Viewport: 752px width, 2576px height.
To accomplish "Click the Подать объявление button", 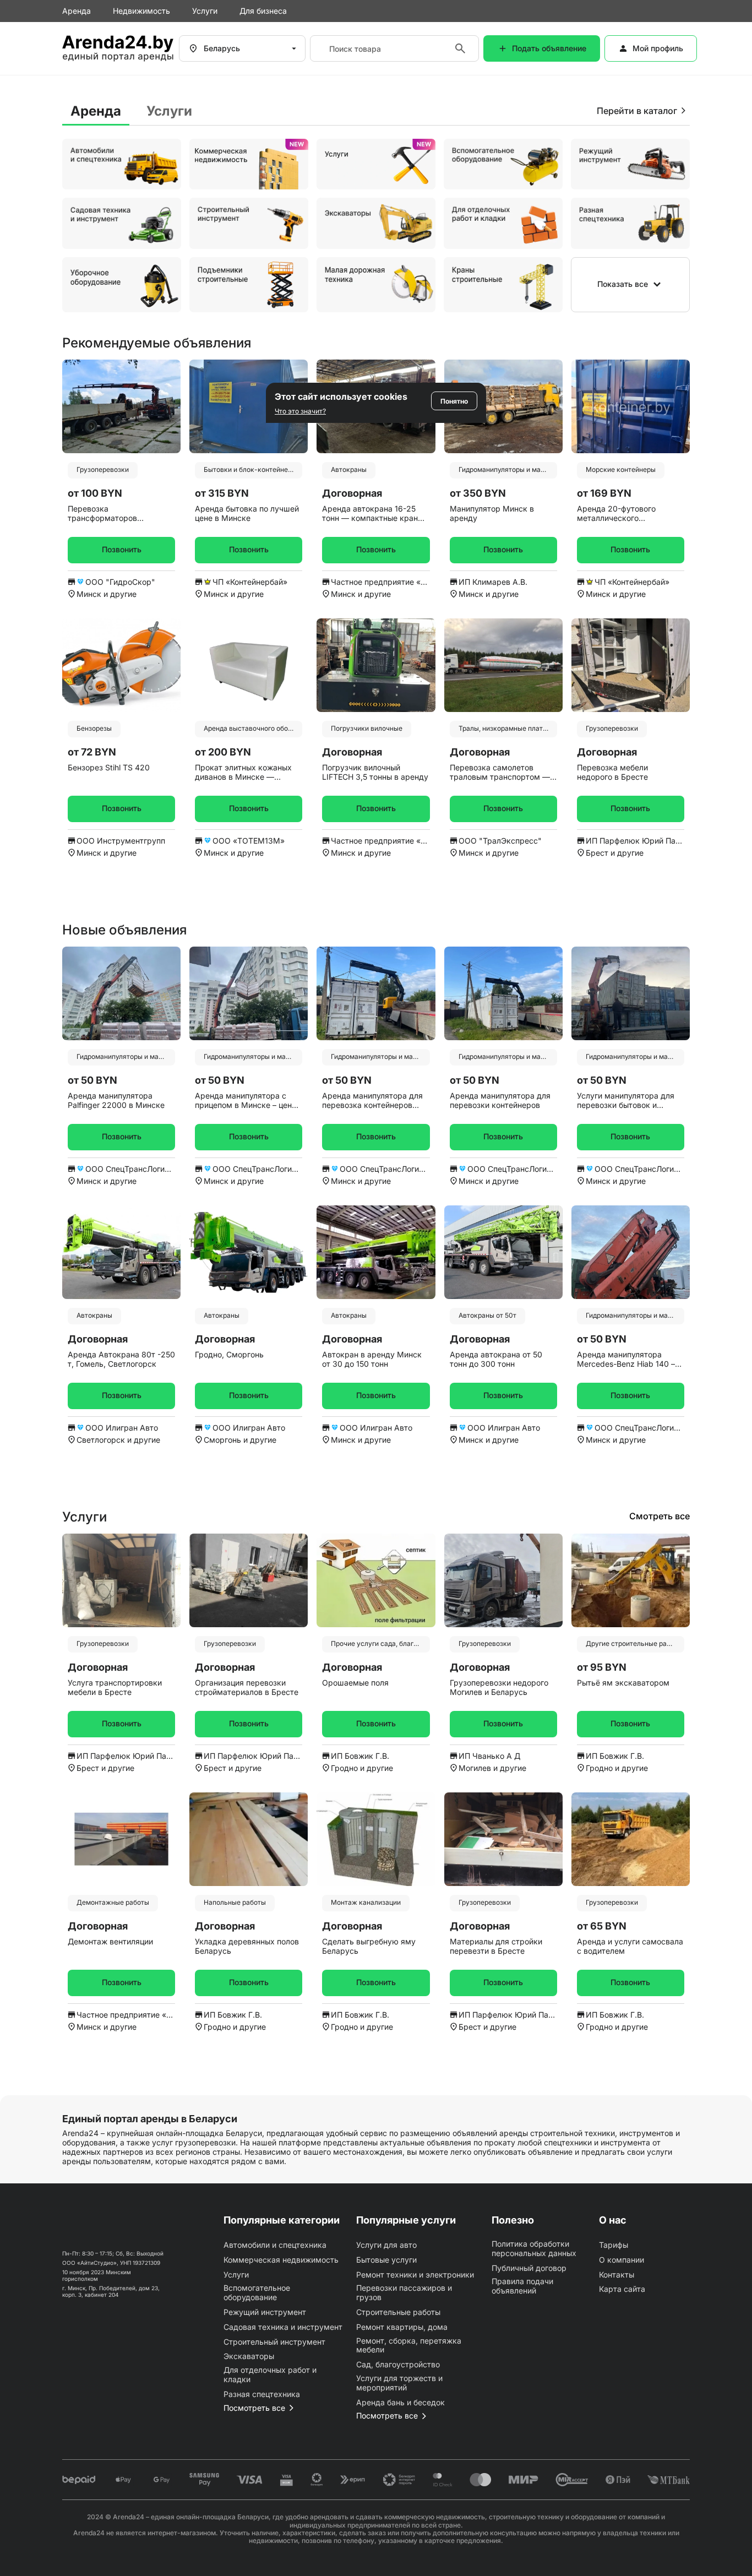I will (x=542, y=48).
